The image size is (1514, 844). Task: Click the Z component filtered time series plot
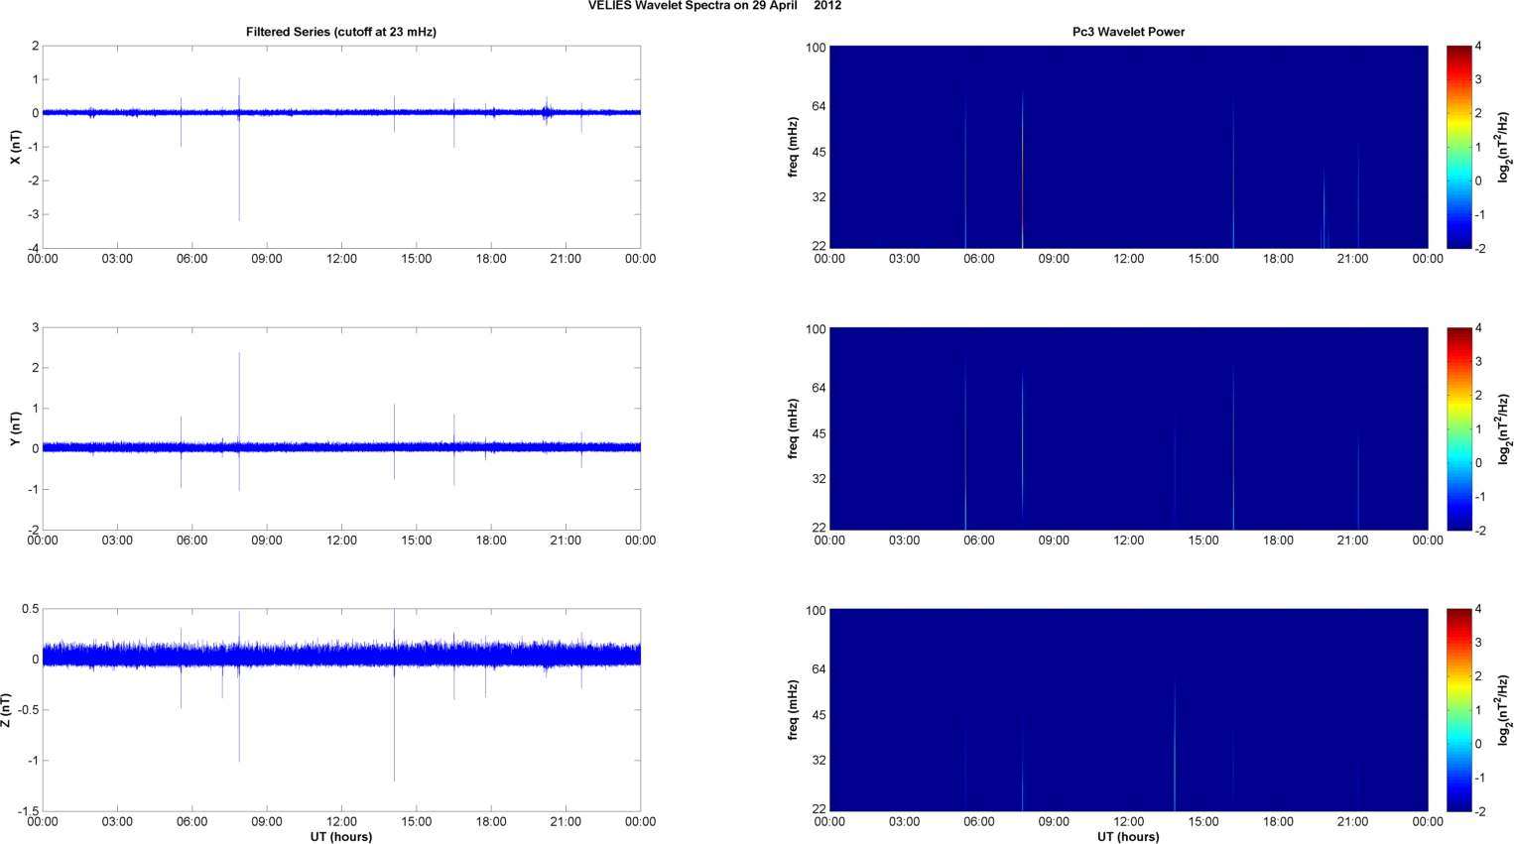click(x=341, y=710)
